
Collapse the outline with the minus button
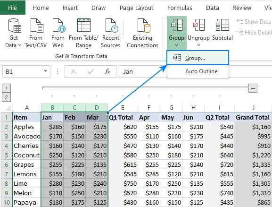coord(253,88)
